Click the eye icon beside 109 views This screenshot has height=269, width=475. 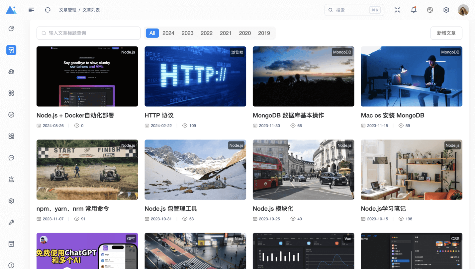[185, 126]
